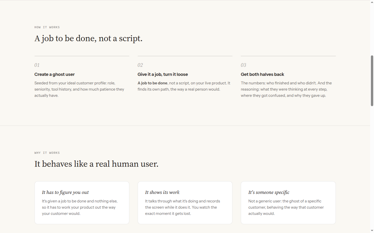Click the "It's someone specific" card title

[269, 192]
